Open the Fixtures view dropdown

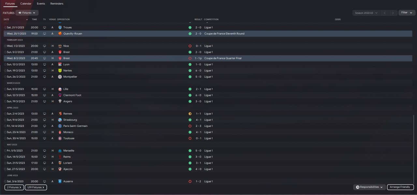click(x=27, y=13)
